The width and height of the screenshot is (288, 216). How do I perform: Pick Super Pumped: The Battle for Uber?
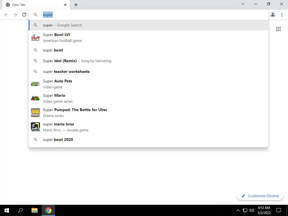(x=148, y=112)
